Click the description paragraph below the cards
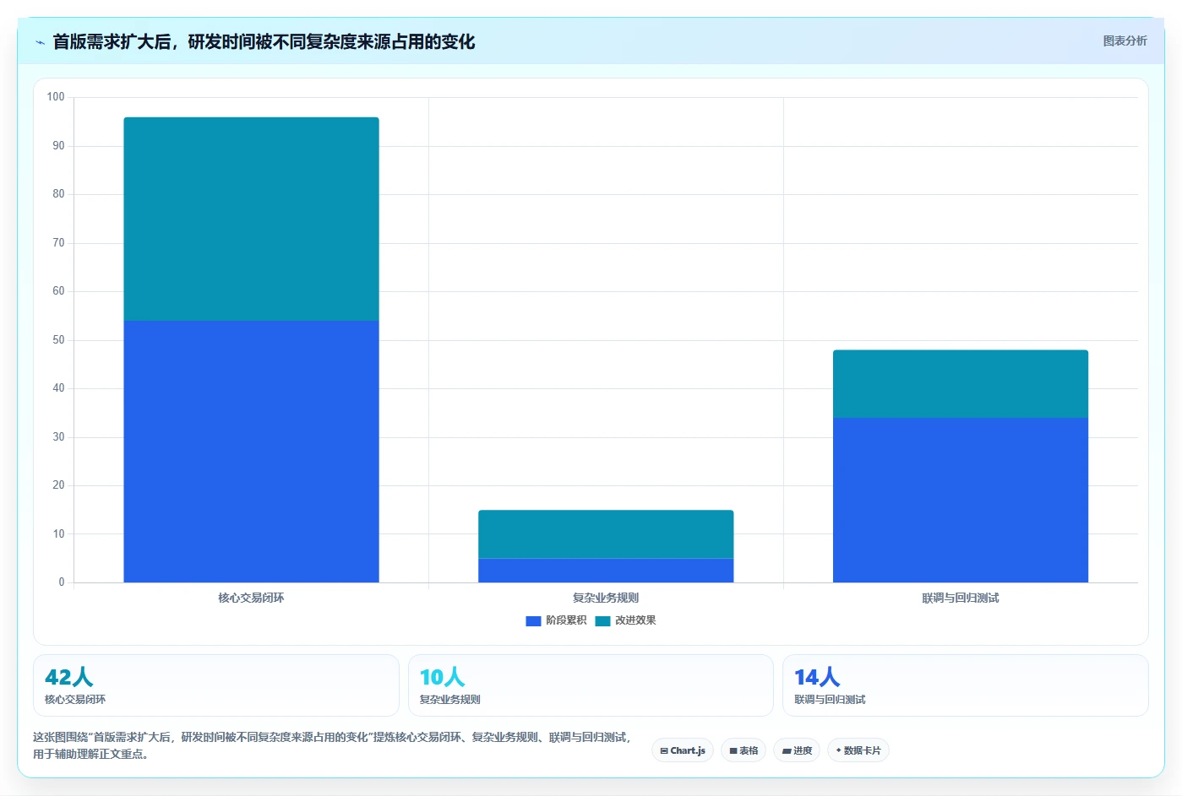The image size is (1182, 796). (332, 745)
